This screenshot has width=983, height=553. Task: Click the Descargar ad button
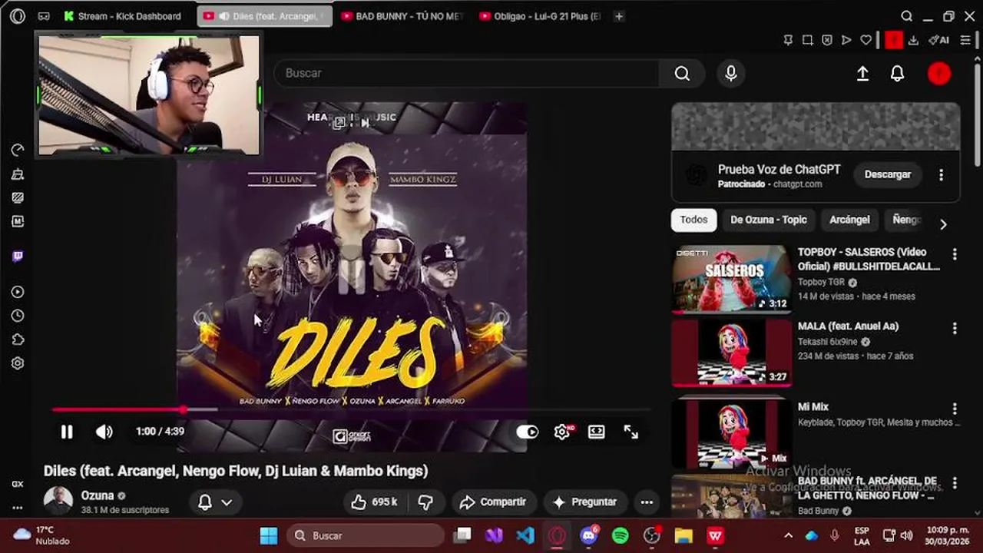888,174
